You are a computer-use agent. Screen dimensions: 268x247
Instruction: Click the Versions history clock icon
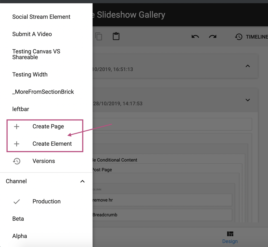[x=17, y=161]
